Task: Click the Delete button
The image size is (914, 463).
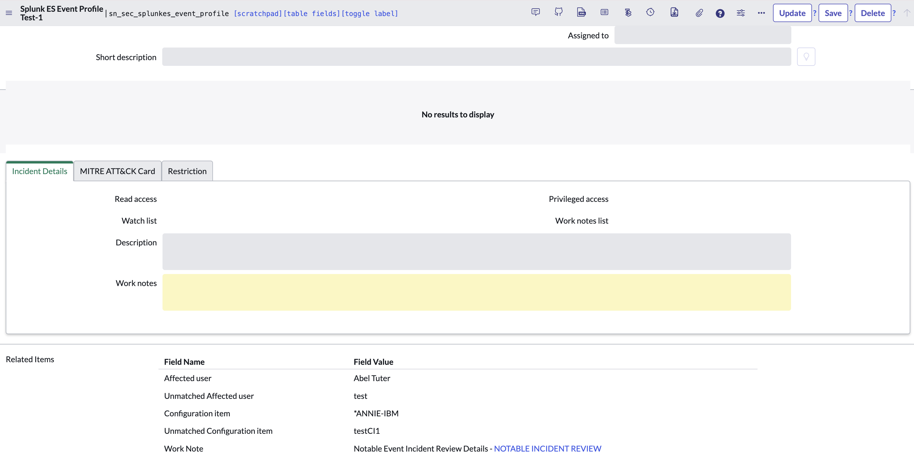Action: tap(872, 13)
